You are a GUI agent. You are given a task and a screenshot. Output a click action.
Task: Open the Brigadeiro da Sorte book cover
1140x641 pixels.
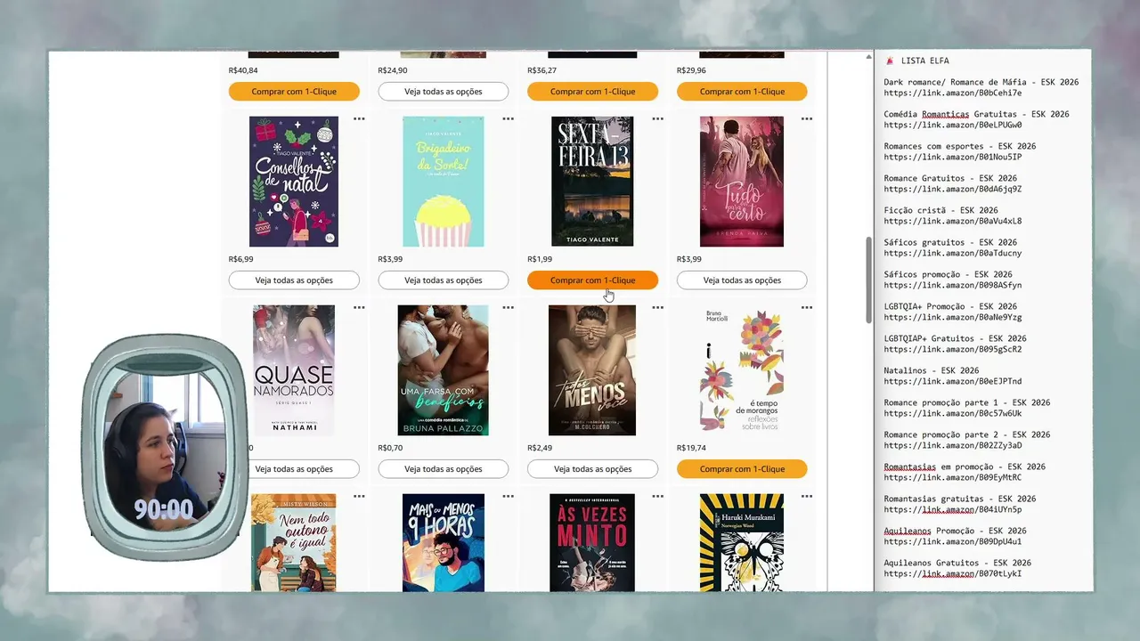444,182
